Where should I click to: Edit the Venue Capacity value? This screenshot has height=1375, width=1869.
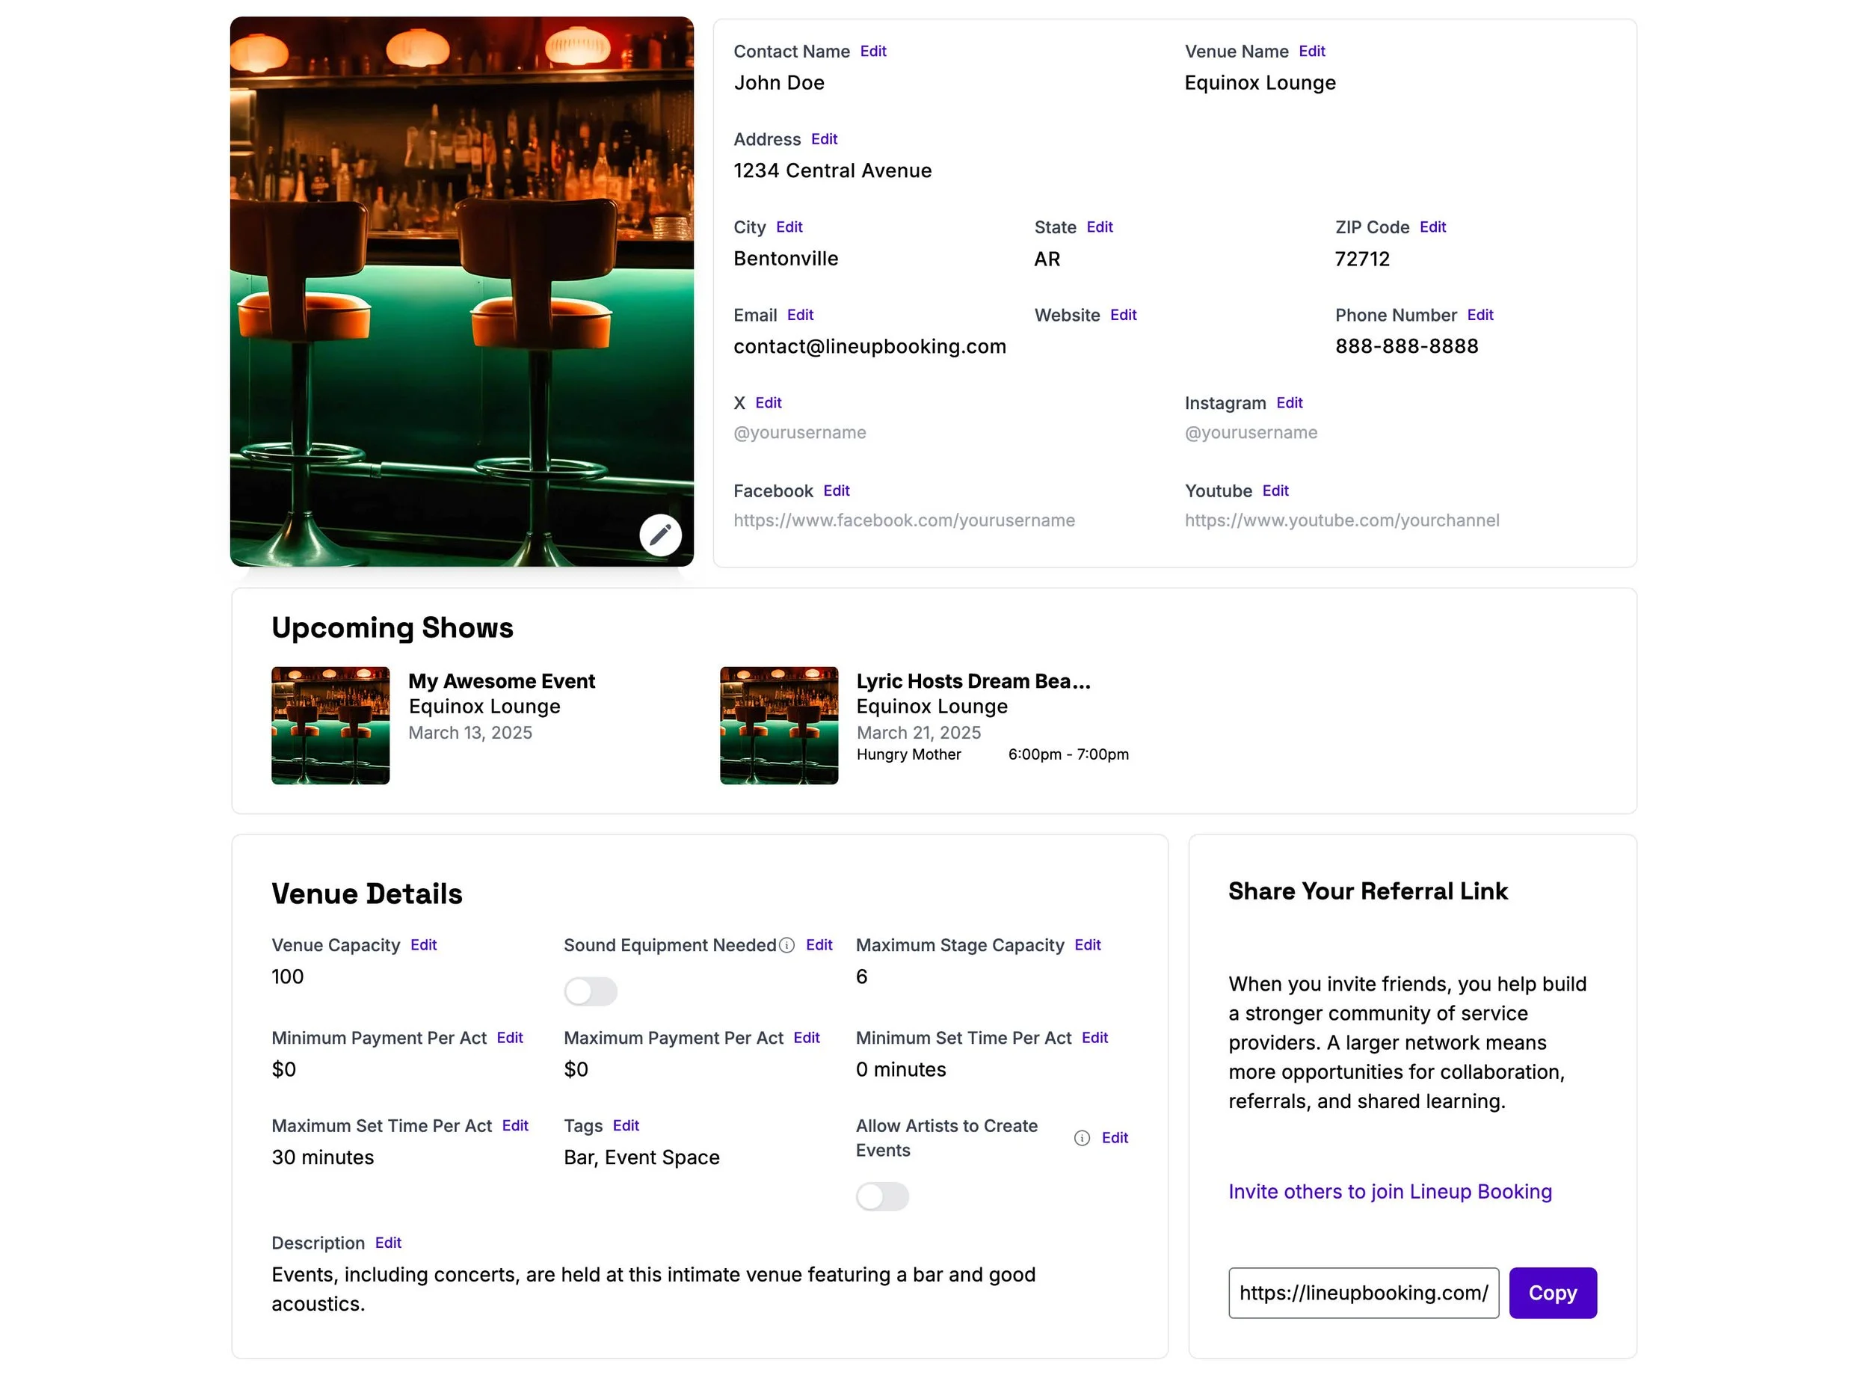pyautogui.click(x=422, y=944)
